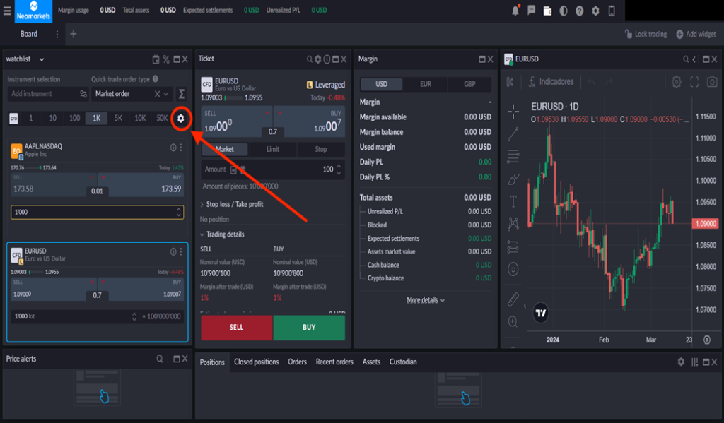The width and height of the screenshot is (724, 423).
Task: Select the 1K quick trade amount
Action: coord(95,118)
